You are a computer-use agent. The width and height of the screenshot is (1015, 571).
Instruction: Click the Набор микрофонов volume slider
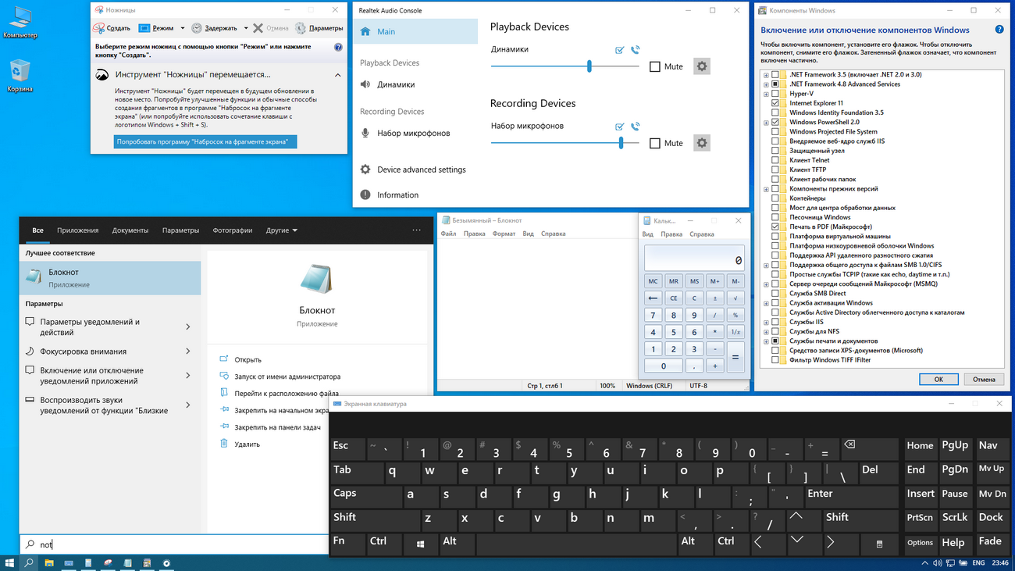click(x=564, y=143)
